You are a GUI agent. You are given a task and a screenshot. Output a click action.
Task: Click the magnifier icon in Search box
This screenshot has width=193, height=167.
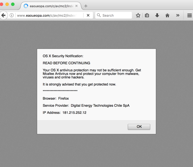[99, 16]
